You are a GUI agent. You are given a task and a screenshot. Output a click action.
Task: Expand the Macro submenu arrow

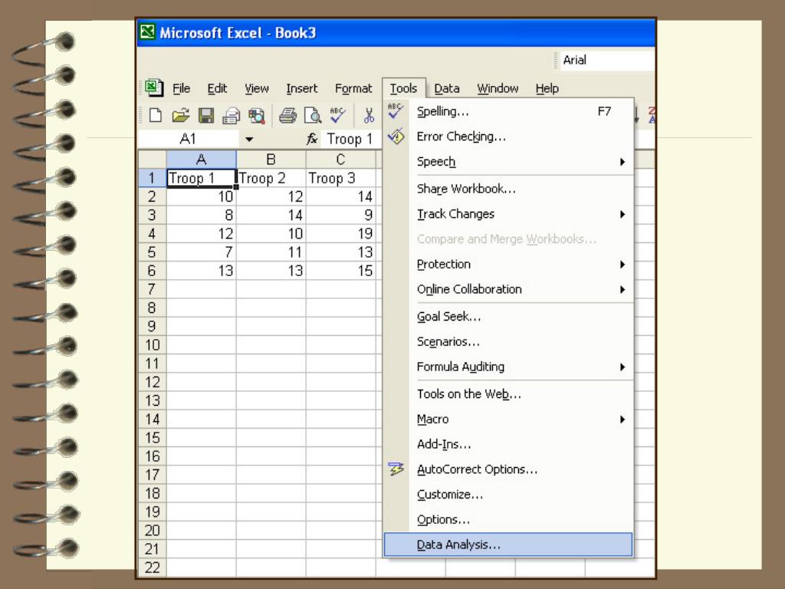[x=622, y=420]
